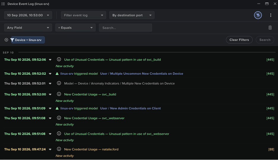The height and width of the screenshot is (160, 278).
Task: Add a filter with the plus circle icon
Action: coord(6,40)
